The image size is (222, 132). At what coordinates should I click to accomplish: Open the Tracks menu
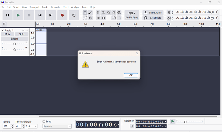pyautogui.click(x=45, y=7)
